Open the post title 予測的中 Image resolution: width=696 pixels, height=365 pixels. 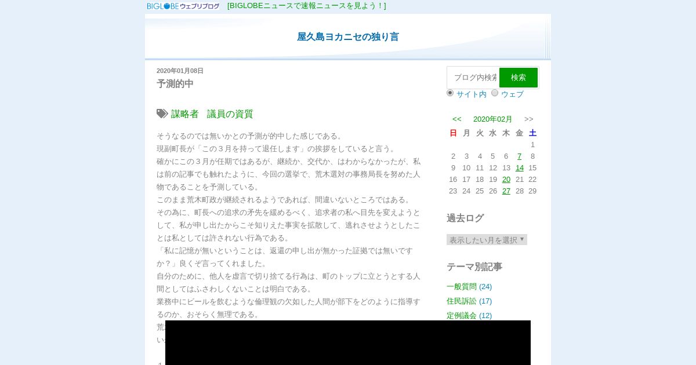pos(175,83)
